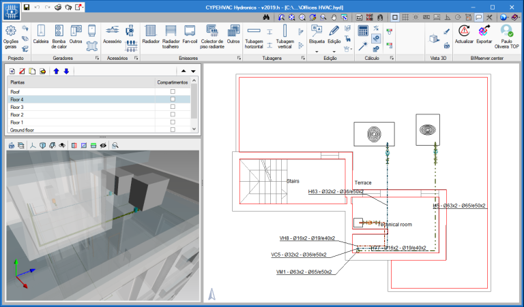Click the zoom magnifier tool in top toolbar
524x307 pixels.
[x=323, y=17]
